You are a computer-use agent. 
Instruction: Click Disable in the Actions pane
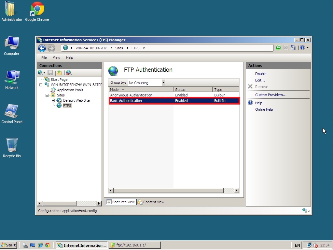261,73
